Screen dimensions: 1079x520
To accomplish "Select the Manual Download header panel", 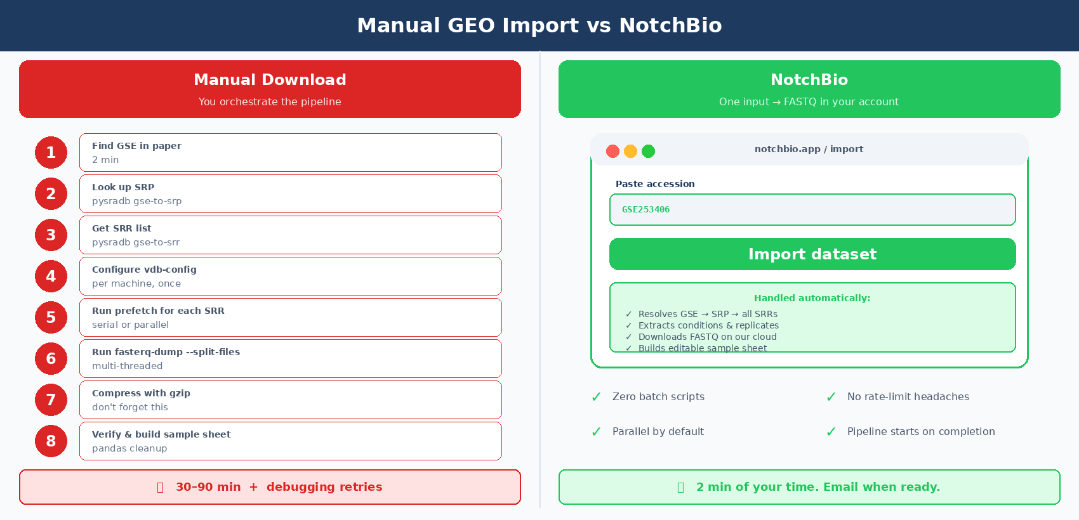I will point(270,89).
